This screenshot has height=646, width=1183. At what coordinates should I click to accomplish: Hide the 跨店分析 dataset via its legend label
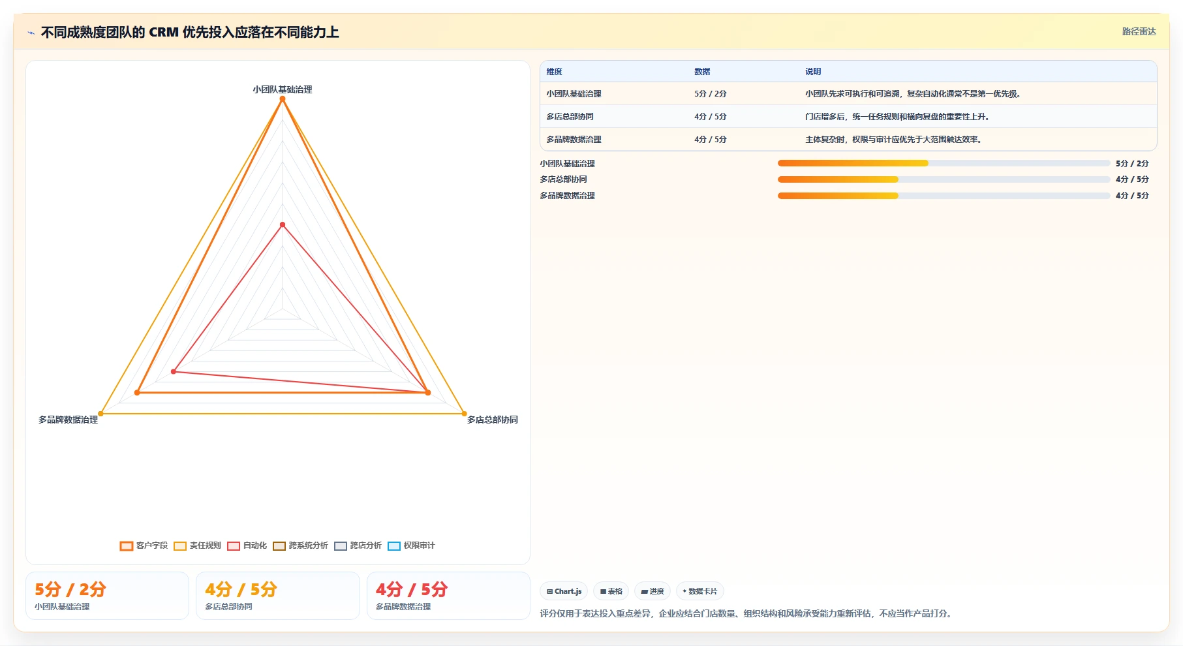tap(365, 546)
